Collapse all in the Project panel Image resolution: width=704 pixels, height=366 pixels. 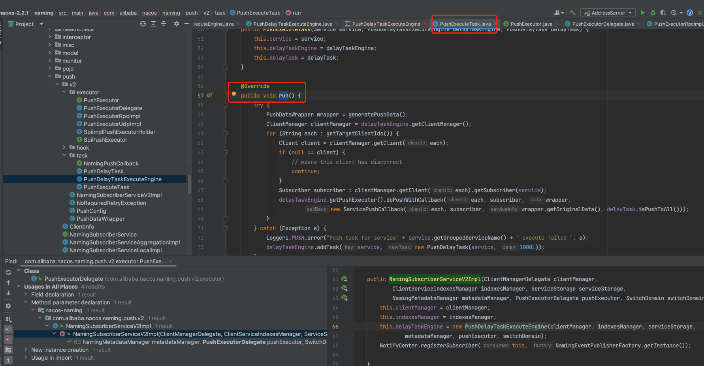(x=164, y=24)
